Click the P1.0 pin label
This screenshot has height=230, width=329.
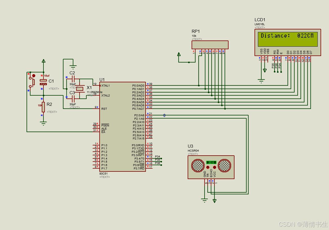tap(104, 145)
